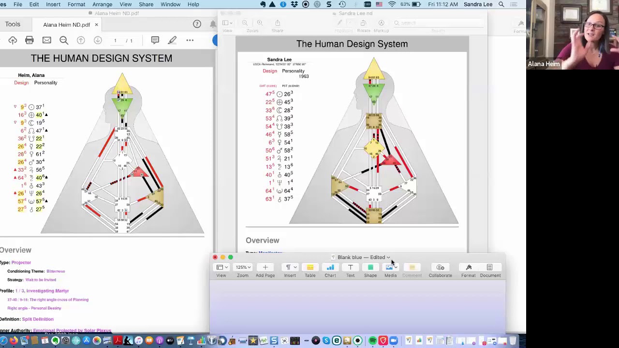The height and width of the screenshot is (348, 619).
Task: Add a Text box in Pages toolbar
Action: coord(350,267)
